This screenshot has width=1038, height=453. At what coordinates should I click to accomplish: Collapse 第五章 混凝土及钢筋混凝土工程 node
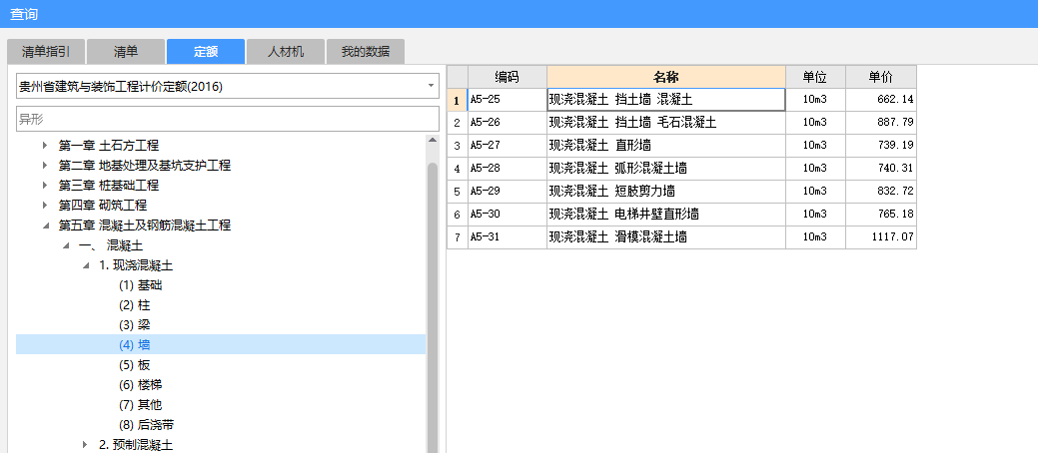tap(45, 226)
